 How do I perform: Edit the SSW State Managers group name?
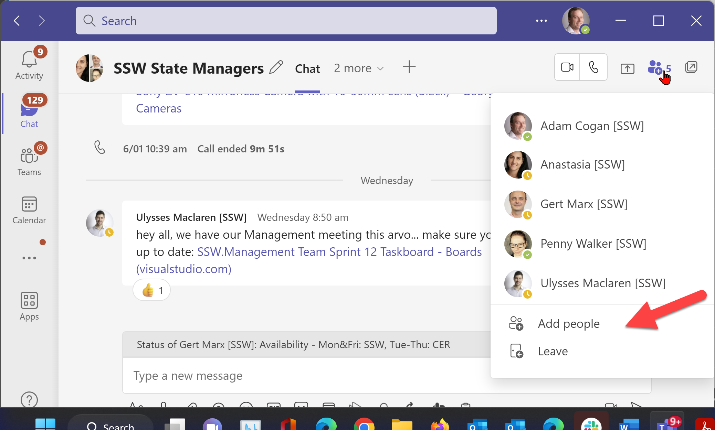[276, 67]
